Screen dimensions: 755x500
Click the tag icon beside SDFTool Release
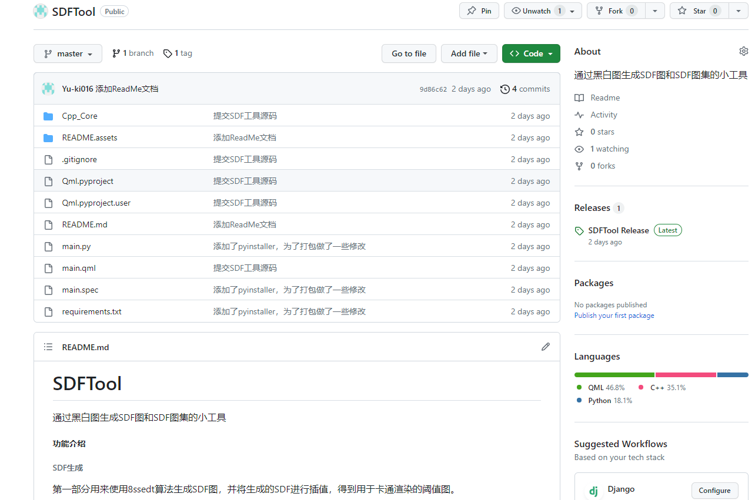pyautogui.click(x=579, y=230)
